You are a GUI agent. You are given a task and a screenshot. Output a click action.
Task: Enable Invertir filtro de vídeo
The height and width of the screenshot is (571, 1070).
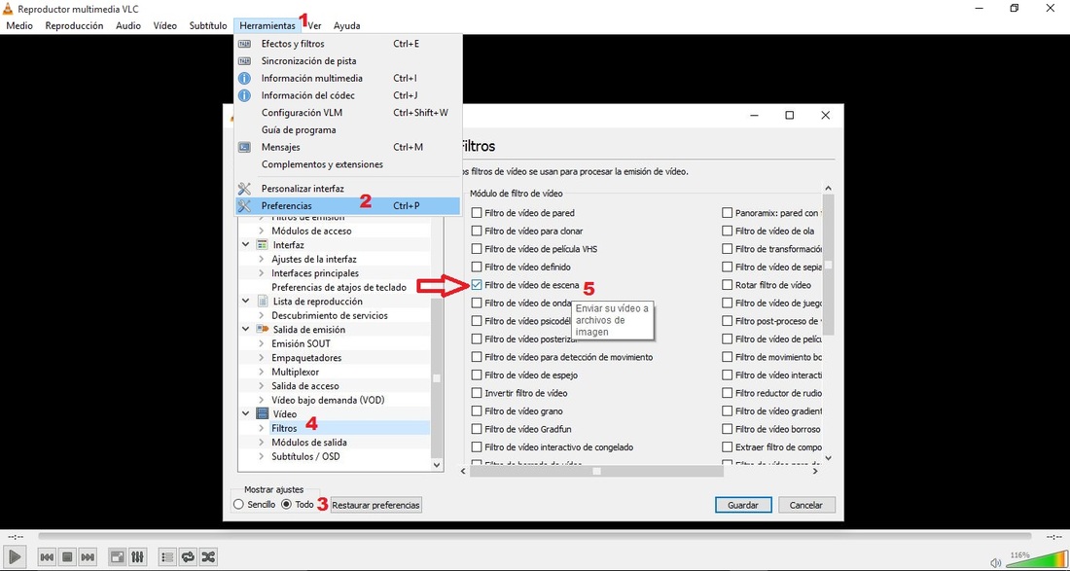pos(477,394)
